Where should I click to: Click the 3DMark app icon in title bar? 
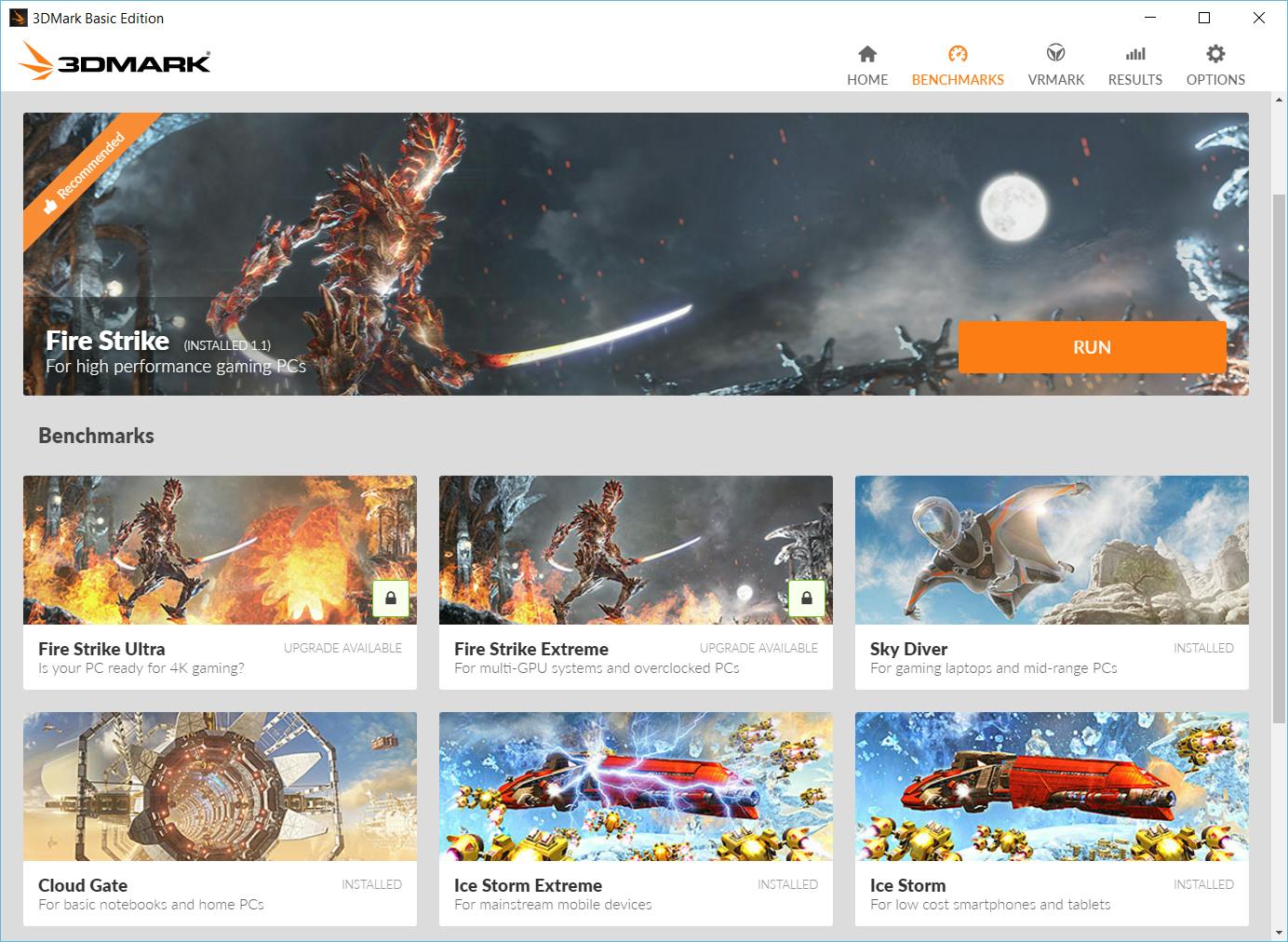(x=18, y=18)
